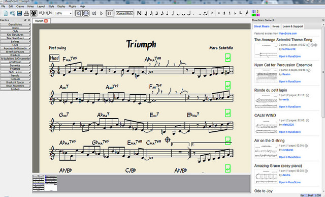Select voice 4 magenta swatch
Viewport: 325px width, 197px height.
point(257,15)
